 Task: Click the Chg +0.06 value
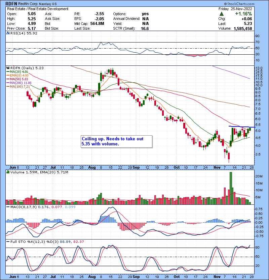247,19
